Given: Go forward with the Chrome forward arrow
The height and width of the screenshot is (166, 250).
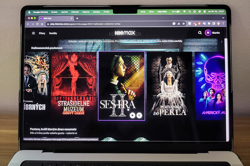Looking at the screenshot, I should (x=33, y=24).
